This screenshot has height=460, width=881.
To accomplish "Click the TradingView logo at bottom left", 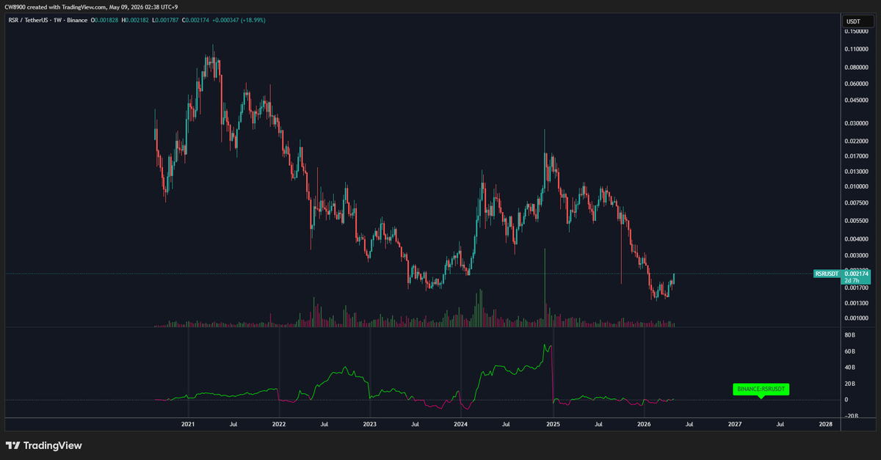I will (43, 445).
